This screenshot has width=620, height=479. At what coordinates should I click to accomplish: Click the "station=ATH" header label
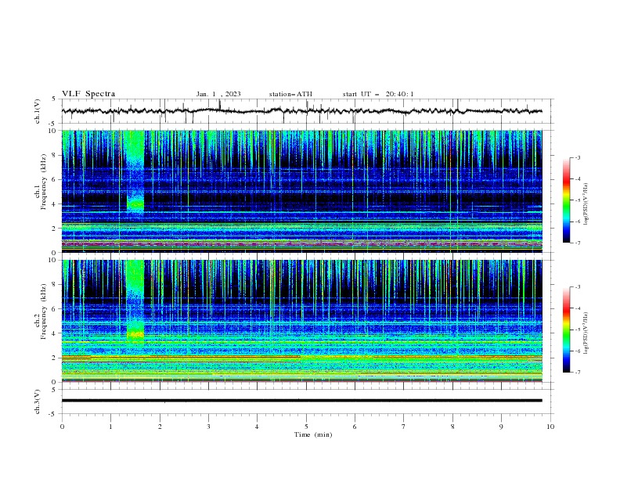coord(290,94)
